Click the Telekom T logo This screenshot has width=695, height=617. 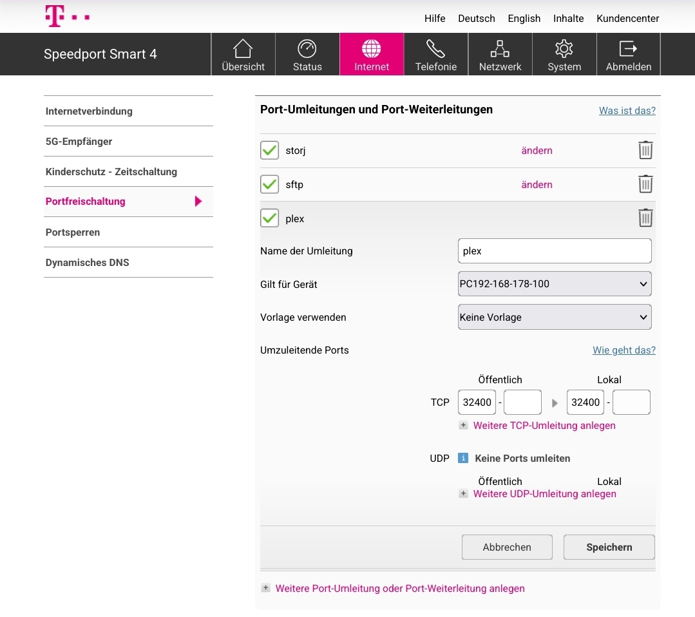[68, 16]
